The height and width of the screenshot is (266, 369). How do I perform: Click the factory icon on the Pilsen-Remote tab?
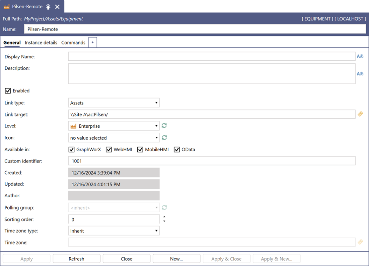tap(7, 7)
